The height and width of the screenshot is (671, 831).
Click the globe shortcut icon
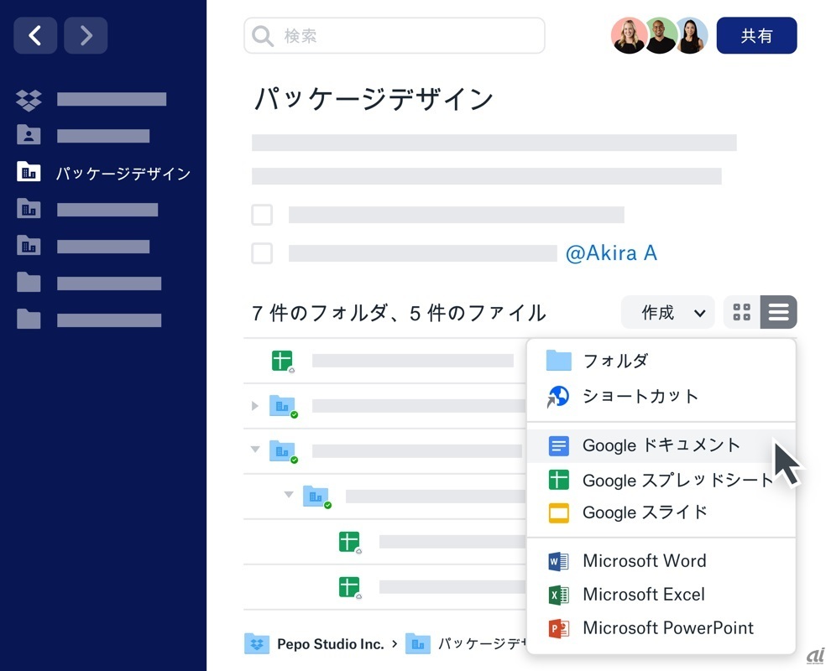[x=558, y=397]
